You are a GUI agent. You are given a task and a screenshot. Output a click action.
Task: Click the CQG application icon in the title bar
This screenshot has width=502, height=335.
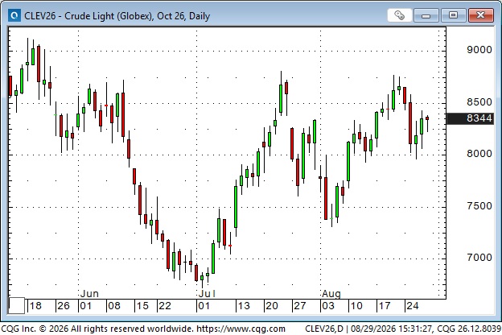[x=14, y=15]
